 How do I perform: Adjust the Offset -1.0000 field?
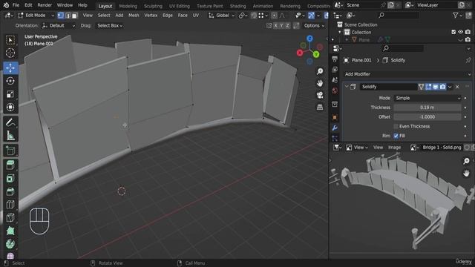[x=427, y=117]
